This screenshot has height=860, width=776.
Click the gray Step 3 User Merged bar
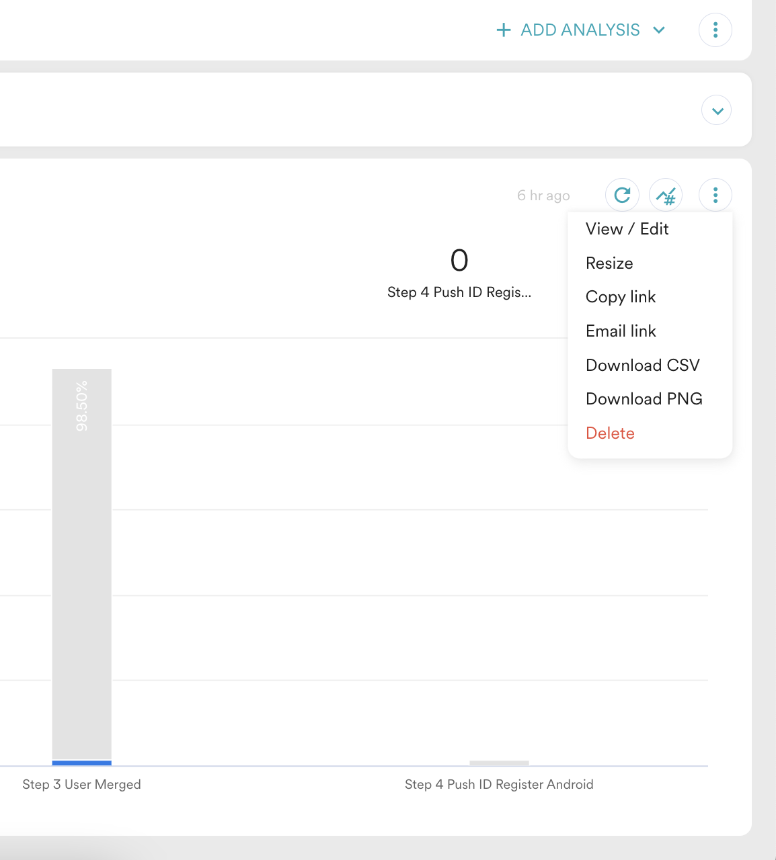click(x=81, y=564)
